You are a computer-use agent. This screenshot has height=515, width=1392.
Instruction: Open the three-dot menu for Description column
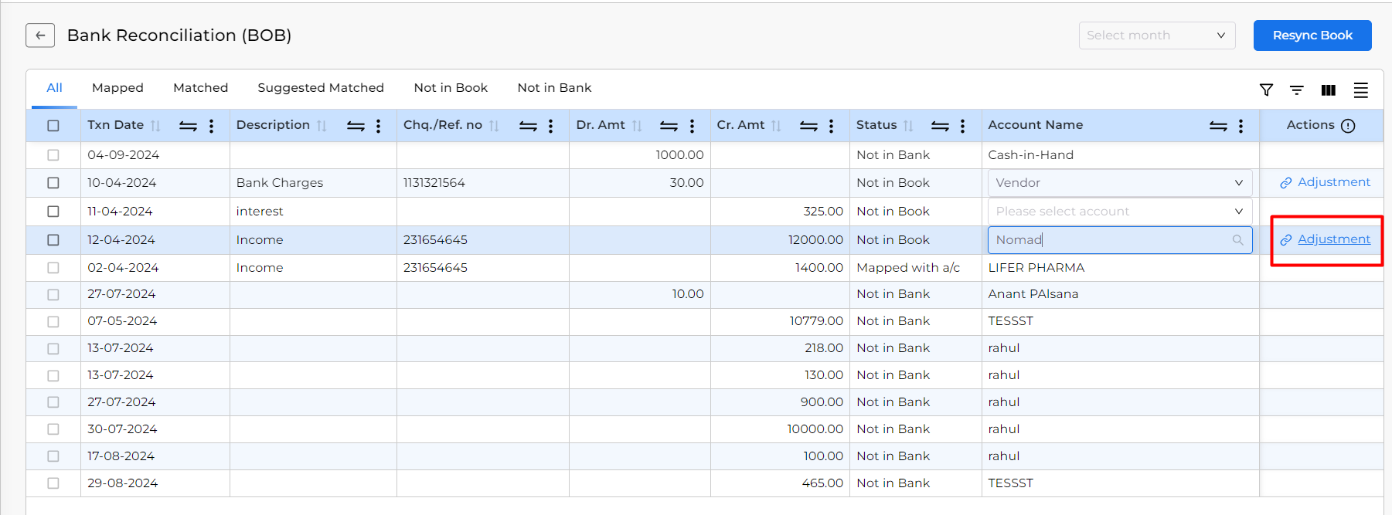click(378, 126)
